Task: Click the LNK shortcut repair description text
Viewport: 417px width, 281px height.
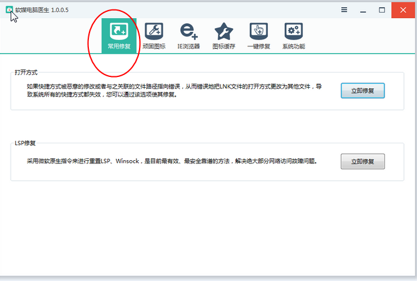Action: 174,90
